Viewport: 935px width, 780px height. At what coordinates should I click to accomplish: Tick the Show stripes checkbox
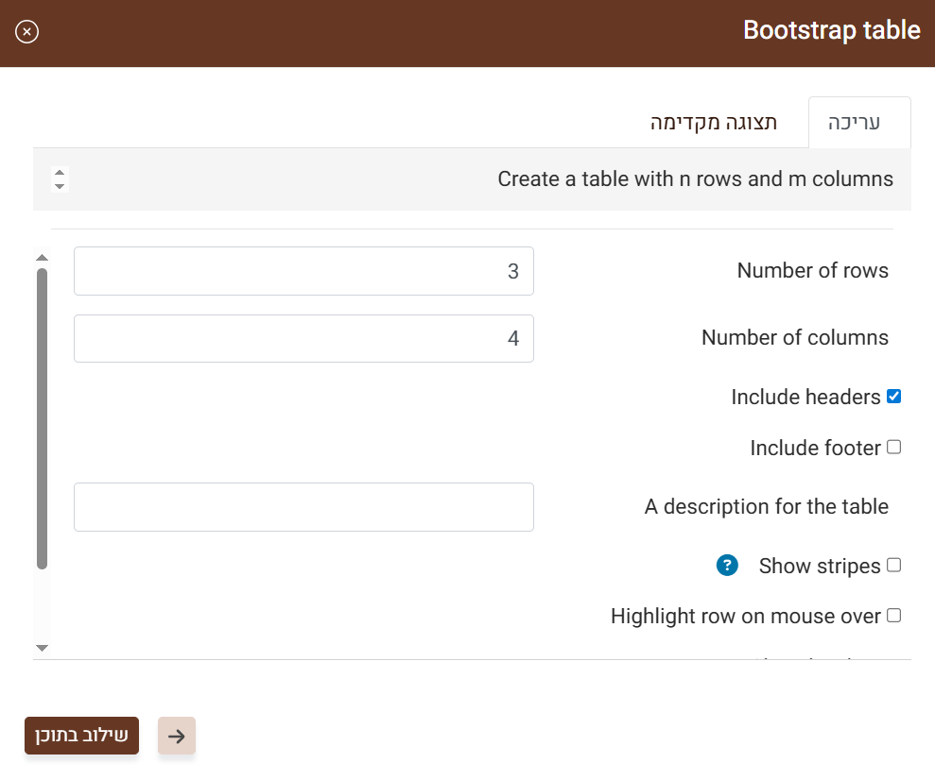click(893, 566)
